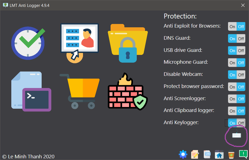Screen dimensions: 249x160
Task: Open the locked folder icon
Action: tap(127, 43)
